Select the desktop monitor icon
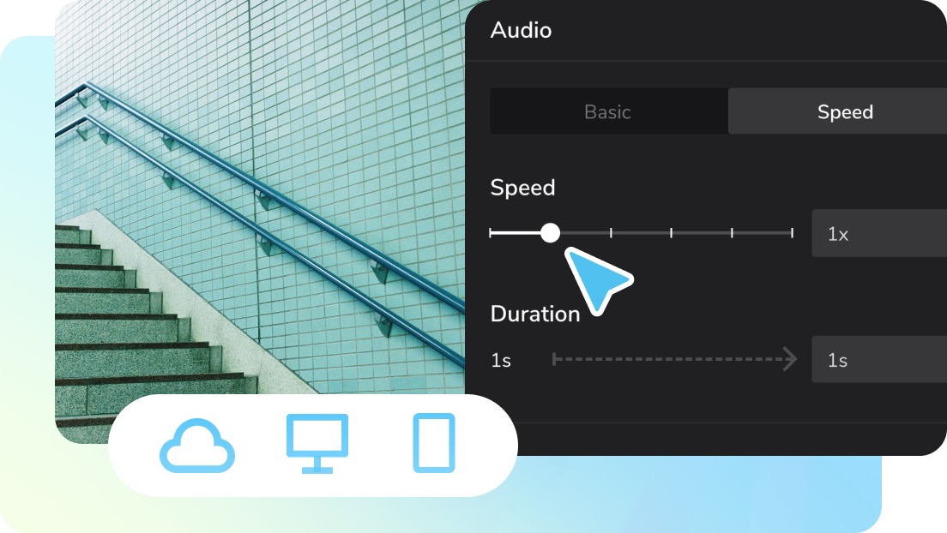The image size is (947, 533). [x=317, y=444]
